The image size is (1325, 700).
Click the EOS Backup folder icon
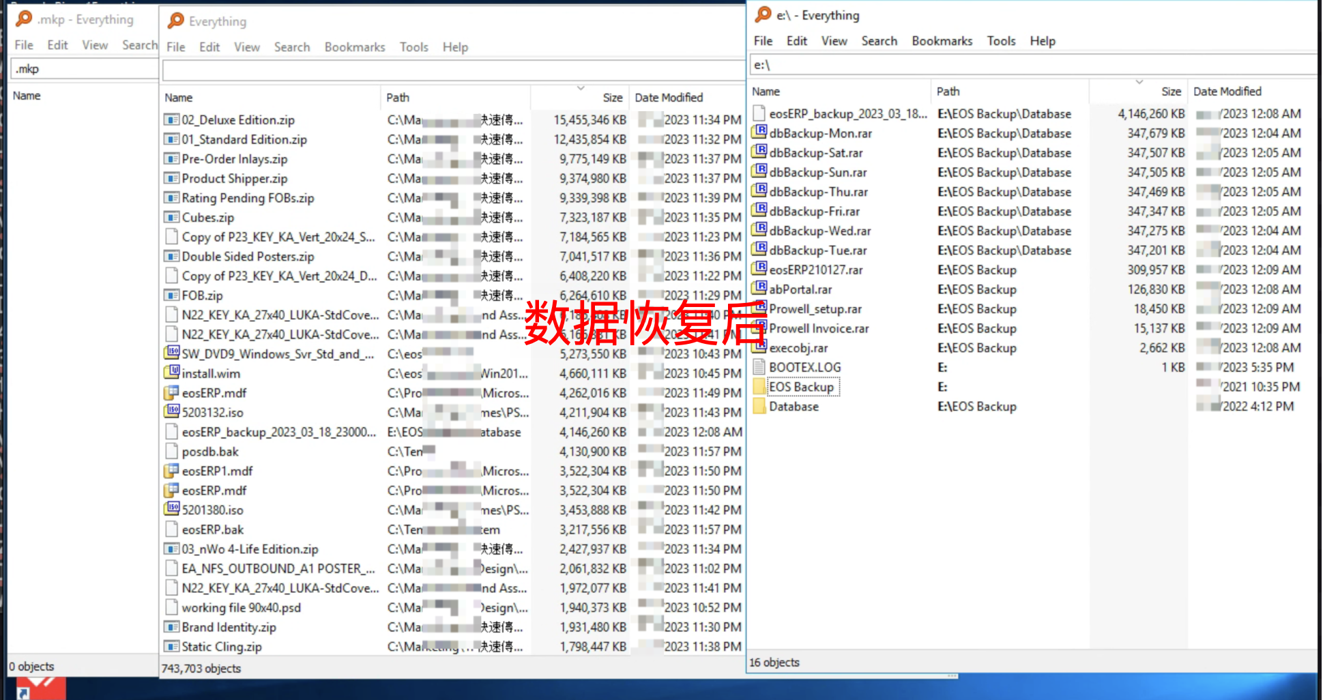[x=759, y=387]
